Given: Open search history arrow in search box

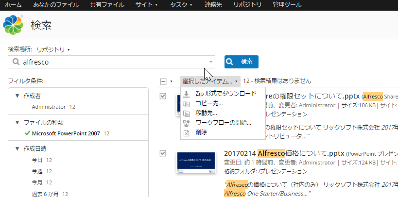Looking at the screenshot, I should 211,62.
